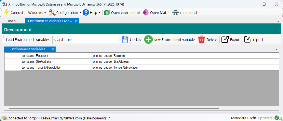This screenshot has height=121, width=283.
Task: Select the inner Environment Variables tab
Action: 28,49
